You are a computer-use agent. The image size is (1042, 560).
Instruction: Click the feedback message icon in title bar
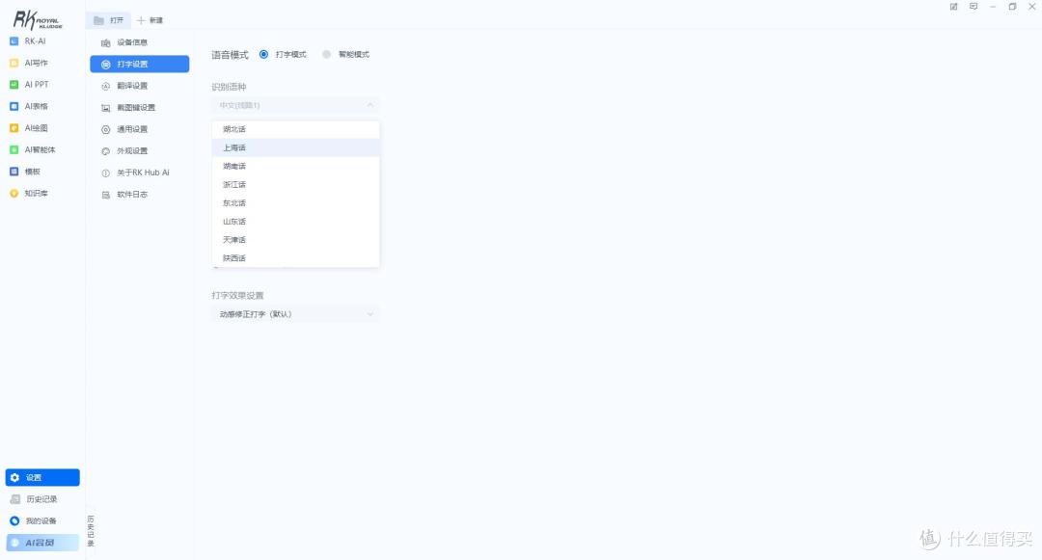pos(973,7)
